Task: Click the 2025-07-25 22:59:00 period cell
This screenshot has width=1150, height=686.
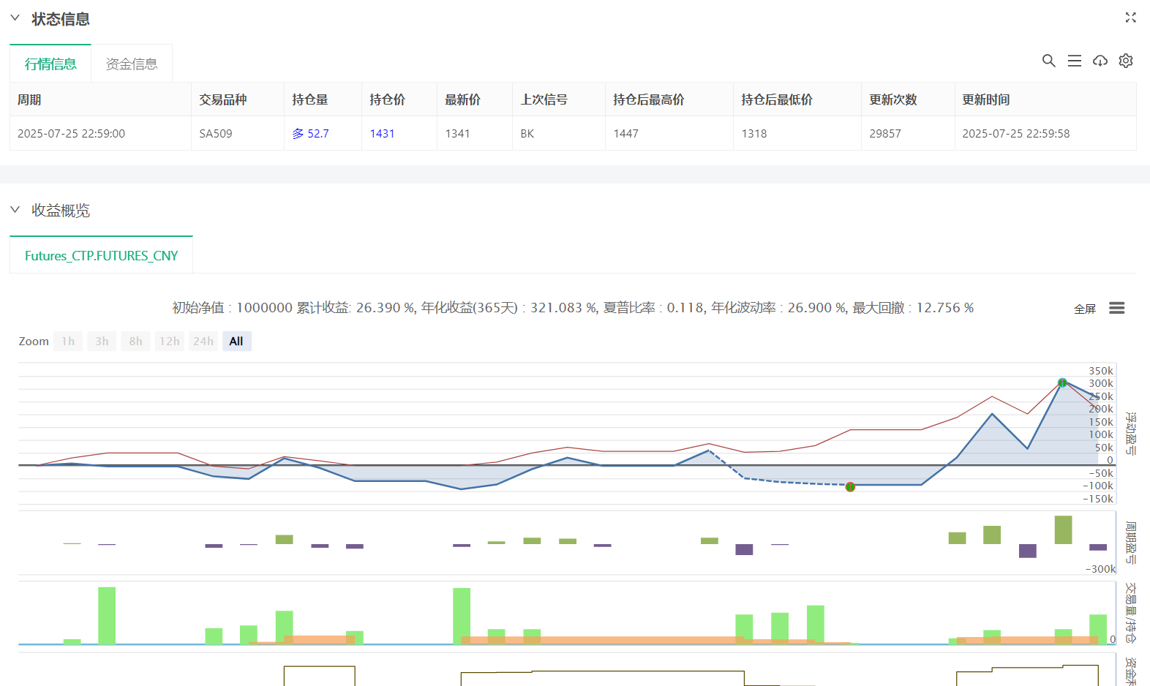Action: coord(100,133)
